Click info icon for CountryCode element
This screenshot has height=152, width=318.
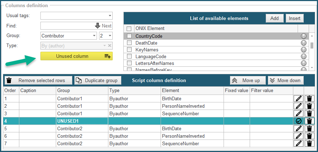[x=303, y=36]
